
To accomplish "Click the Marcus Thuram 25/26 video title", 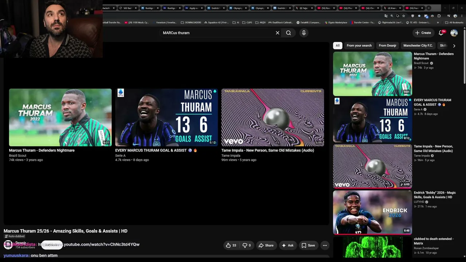I will (66, 231).
